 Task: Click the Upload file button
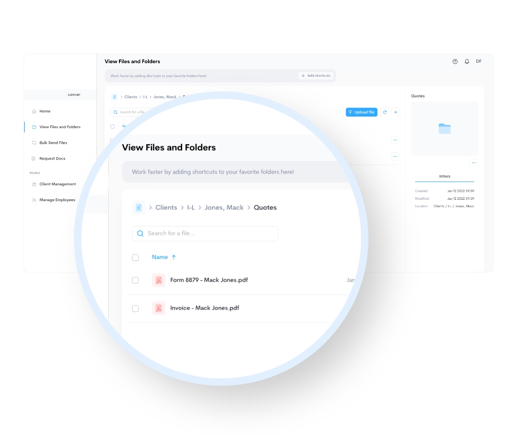(x=362, y=112)
